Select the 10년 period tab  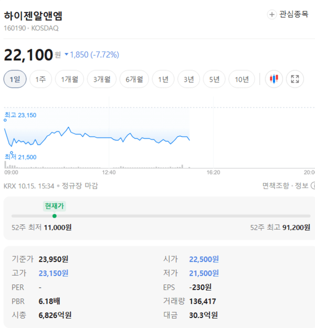(x=241, y=79)
